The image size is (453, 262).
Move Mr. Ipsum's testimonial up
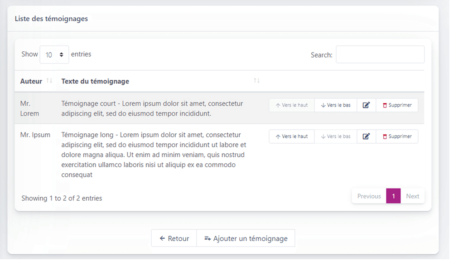pos(291,136)
